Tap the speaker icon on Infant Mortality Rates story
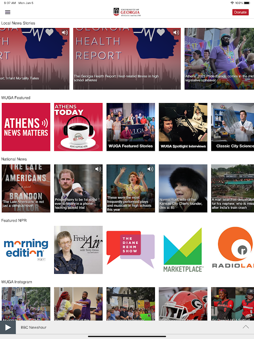The height and width of the screenshot is (339, 254). [x=65, y=33]
